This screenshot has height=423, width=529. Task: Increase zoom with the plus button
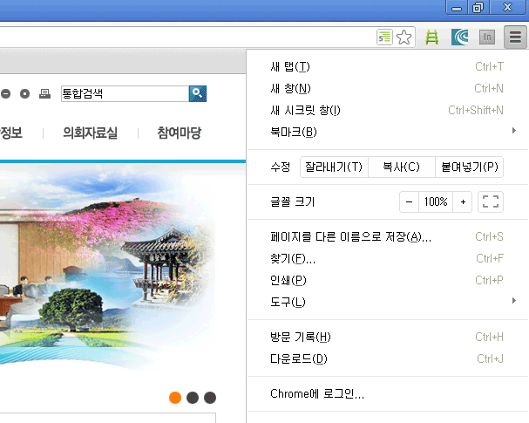[463, 201]
